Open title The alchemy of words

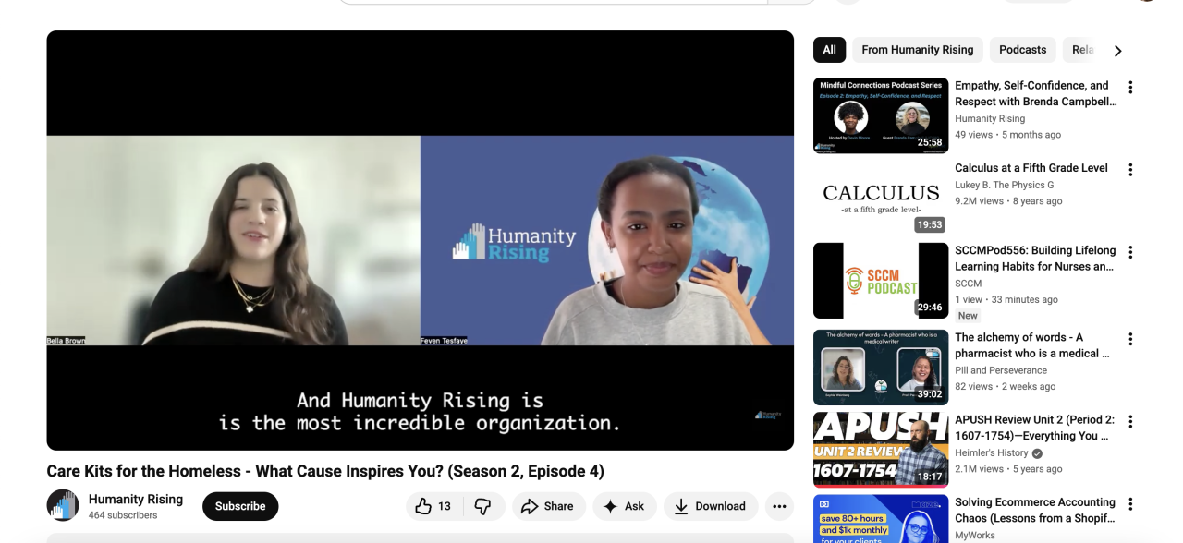1032,345
